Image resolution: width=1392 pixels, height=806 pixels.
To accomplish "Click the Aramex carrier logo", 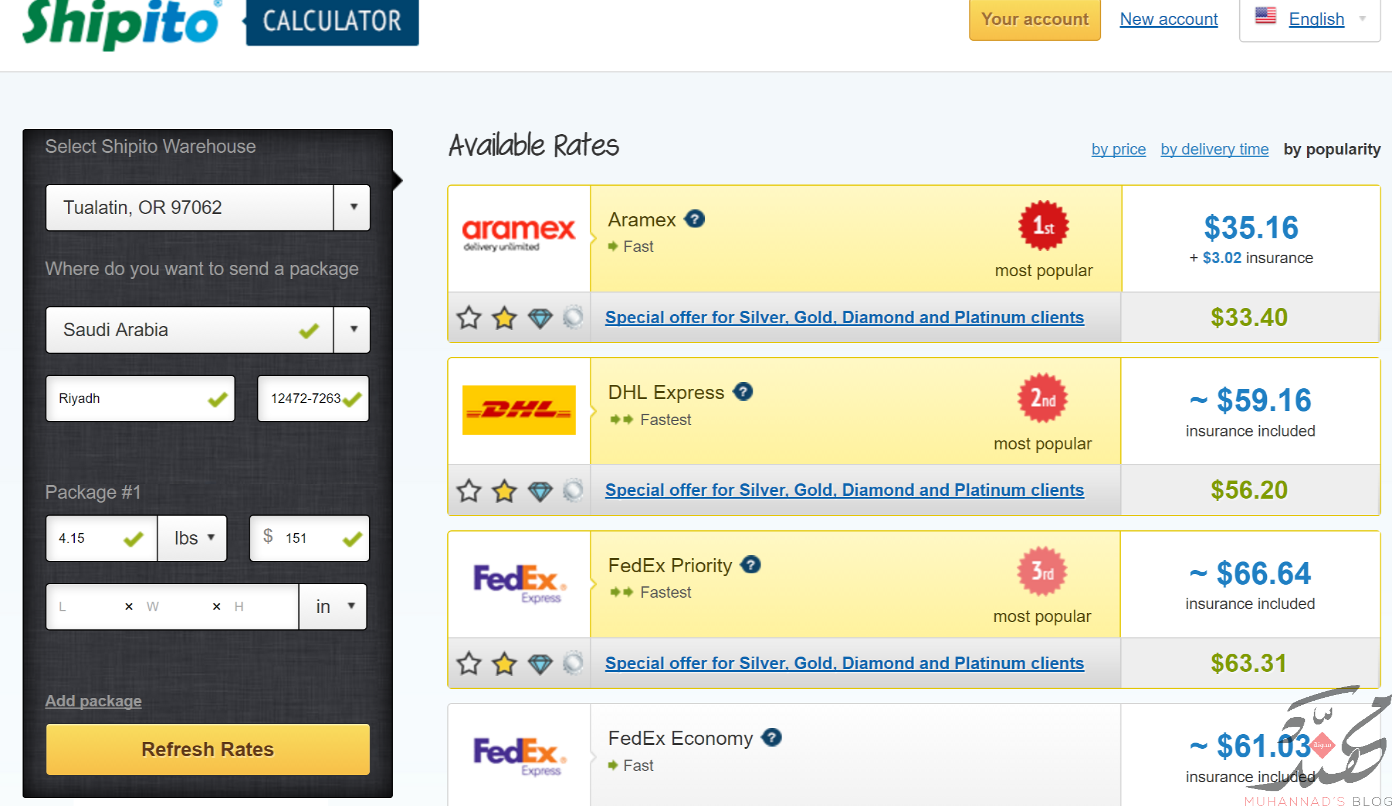I will coord(519,234).
